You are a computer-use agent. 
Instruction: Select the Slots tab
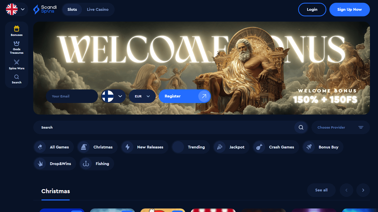72,9
